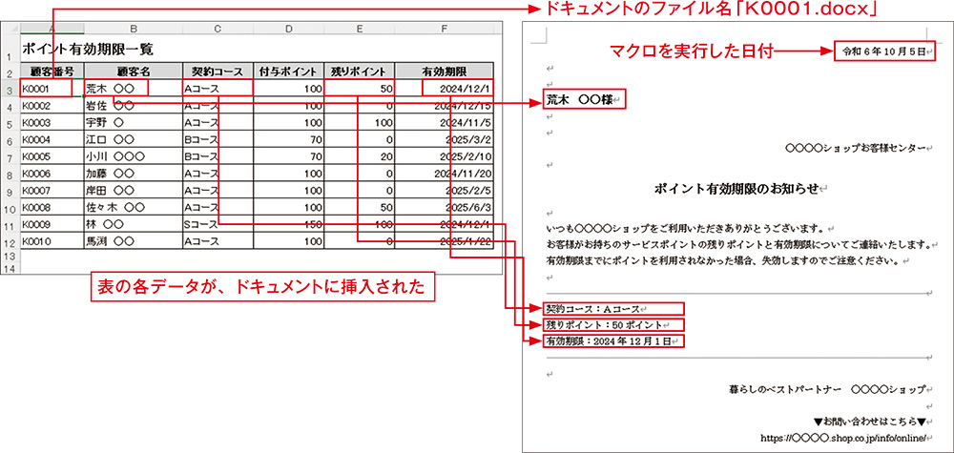Select column B header in Excel
954x453 pixels.
tap(134, 29)
